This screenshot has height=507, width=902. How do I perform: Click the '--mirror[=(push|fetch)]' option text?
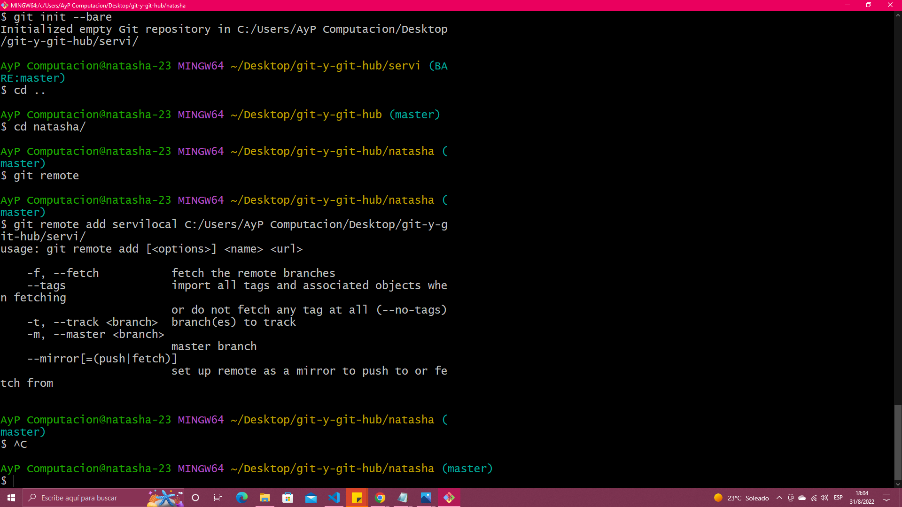[102, 359]
